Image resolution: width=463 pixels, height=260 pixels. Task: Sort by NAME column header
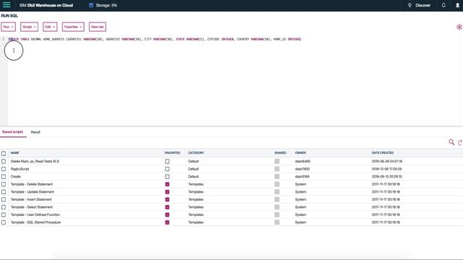coord(14,152)
